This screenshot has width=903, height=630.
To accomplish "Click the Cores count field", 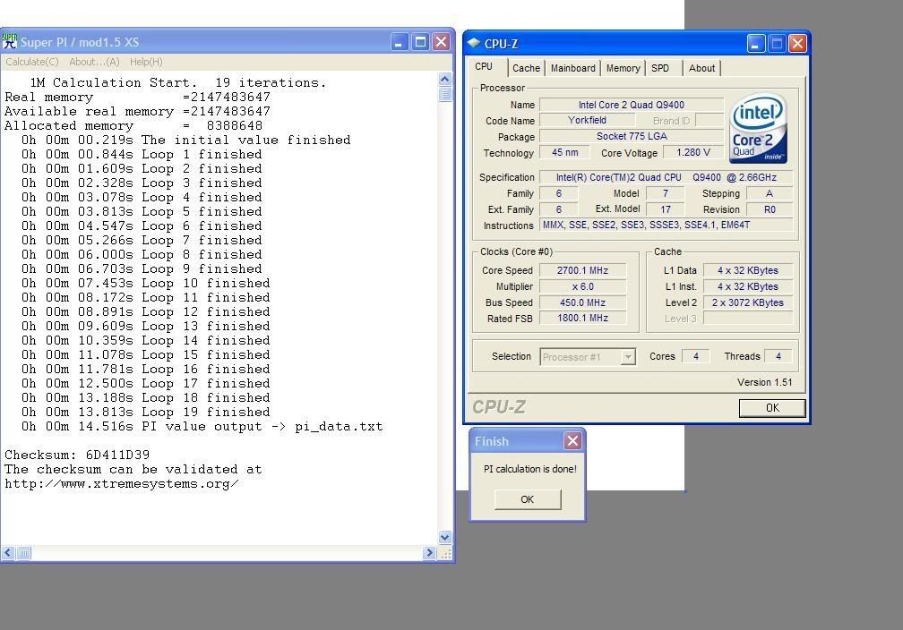I will click(x=696, y=356).
